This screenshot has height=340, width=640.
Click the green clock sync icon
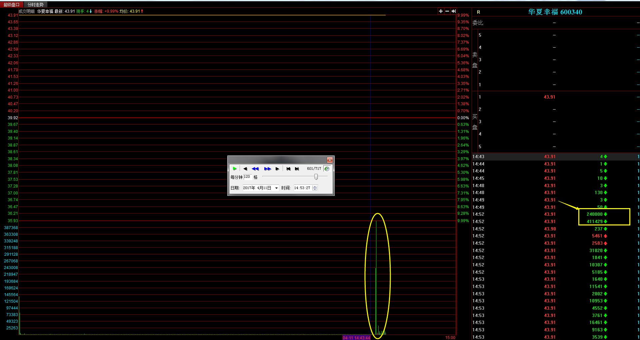(x=327, y=169)
